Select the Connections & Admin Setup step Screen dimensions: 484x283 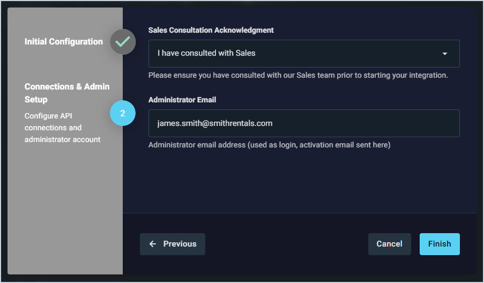coord(67,93)
